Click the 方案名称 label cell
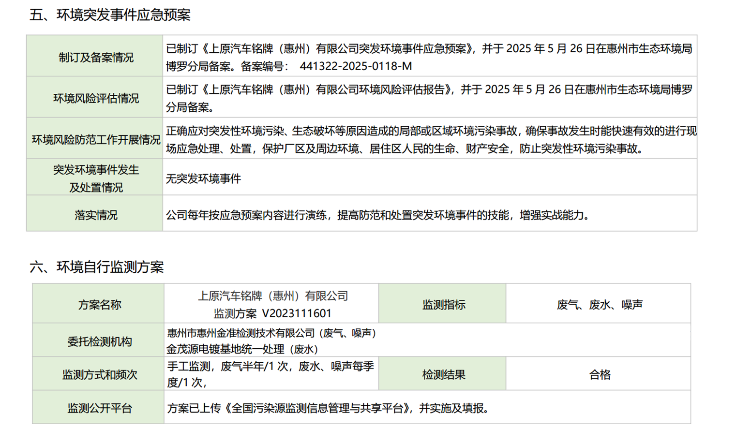 [x=99, y=303]
